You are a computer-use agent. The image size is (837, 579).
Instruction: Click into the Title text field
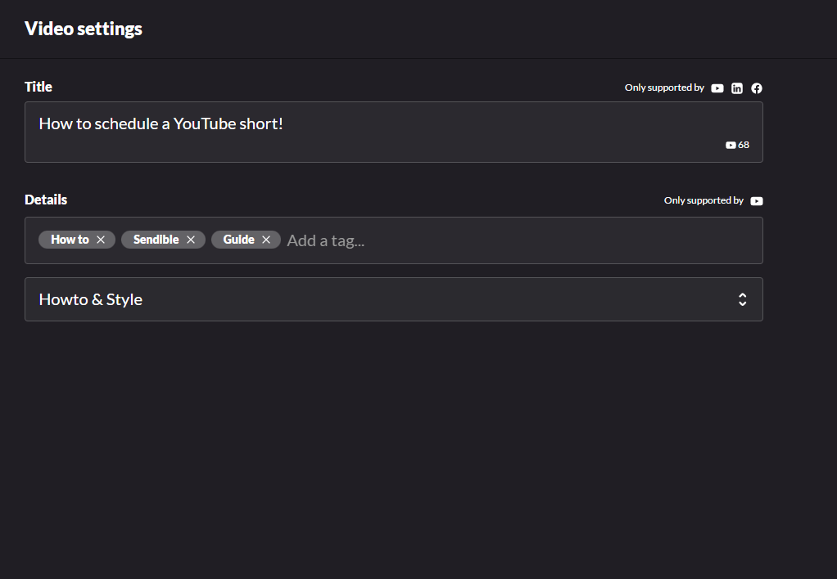pyautogui.click(x=394, y=132)
